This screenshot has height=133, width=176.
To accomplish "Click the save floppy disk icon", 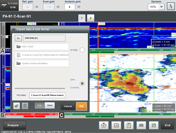I will point(154,125).
